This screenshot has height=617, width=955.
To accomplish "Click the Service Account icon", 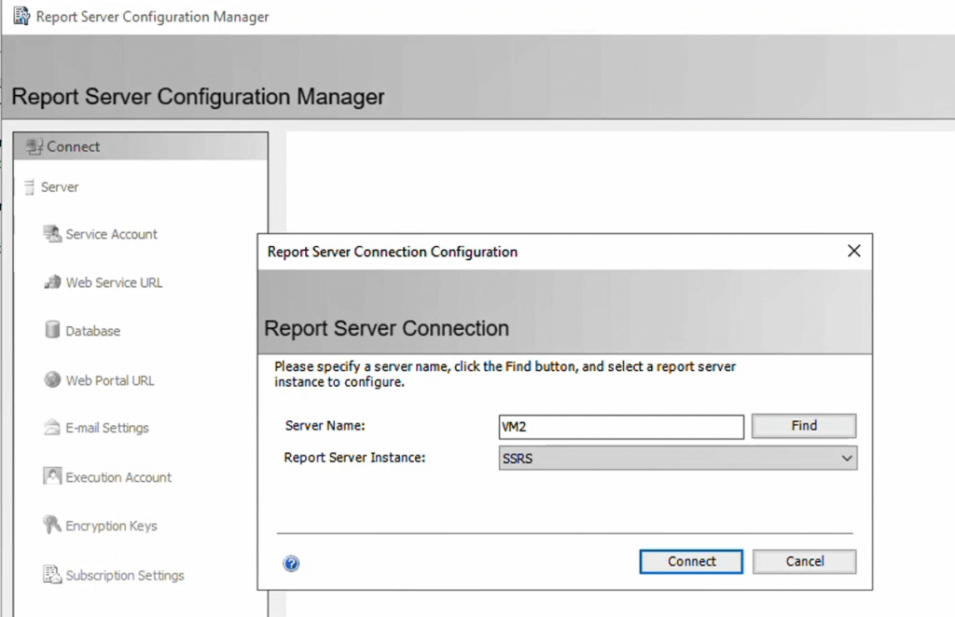I will click(x=52, y=234).
